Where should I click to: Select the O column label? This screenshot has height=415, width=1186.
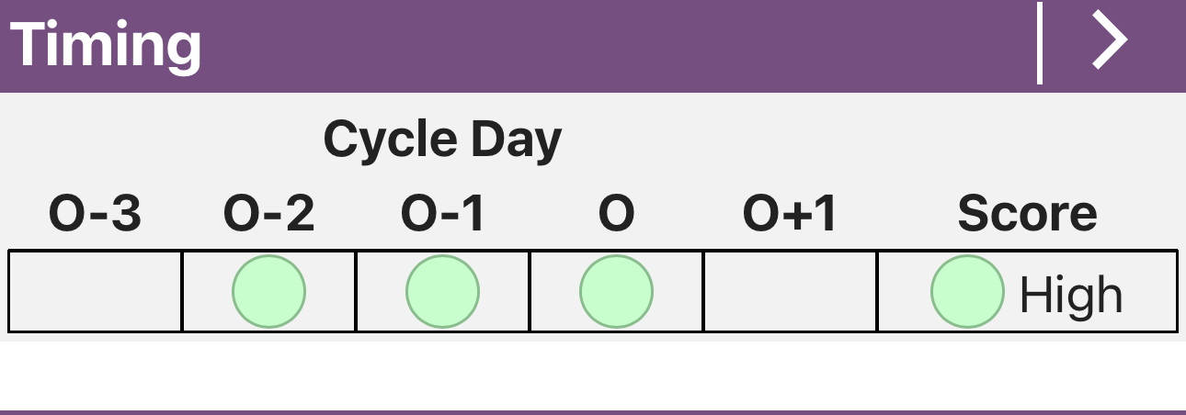coord(616,215)
